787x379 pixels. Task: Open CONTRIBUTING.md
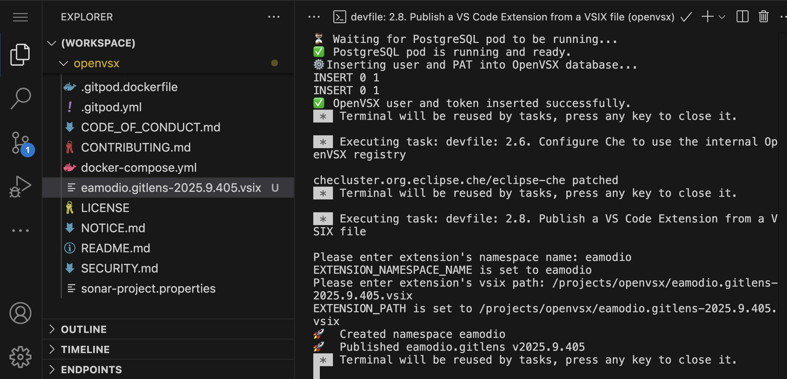pos(168,148)
